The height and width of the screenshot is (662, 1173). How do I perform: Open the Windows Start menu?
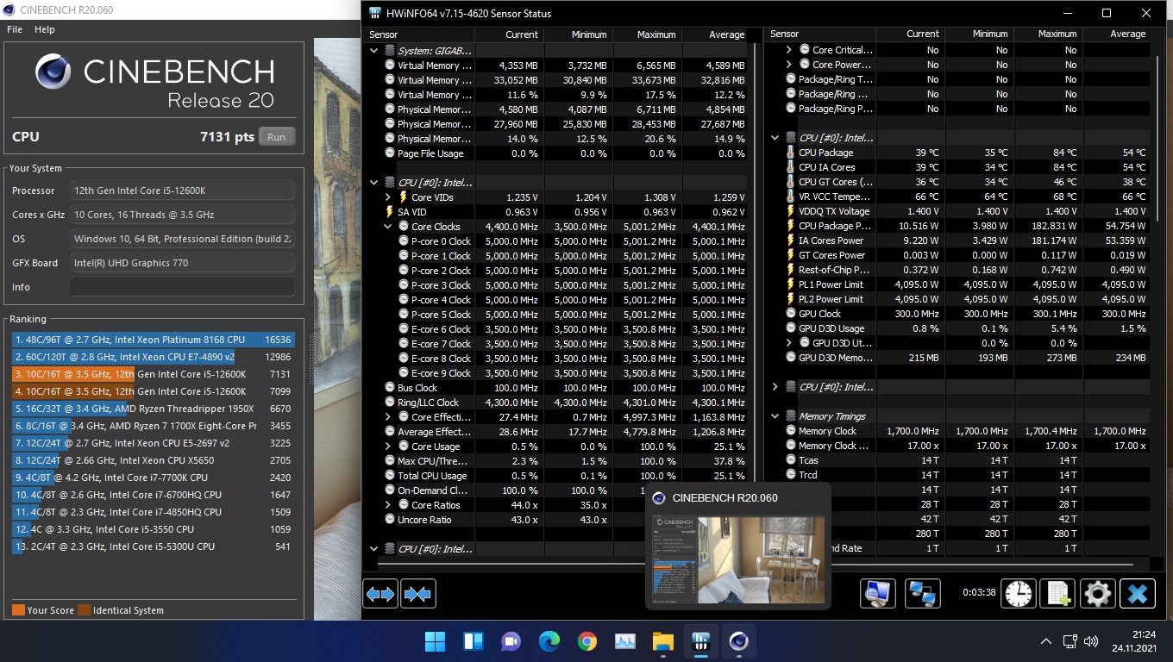tap(436, 641)
